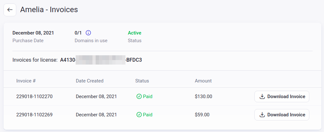Screen dimensions: 324x132
Task: Select the Amount column header
Action: click(x=203, y=81)
